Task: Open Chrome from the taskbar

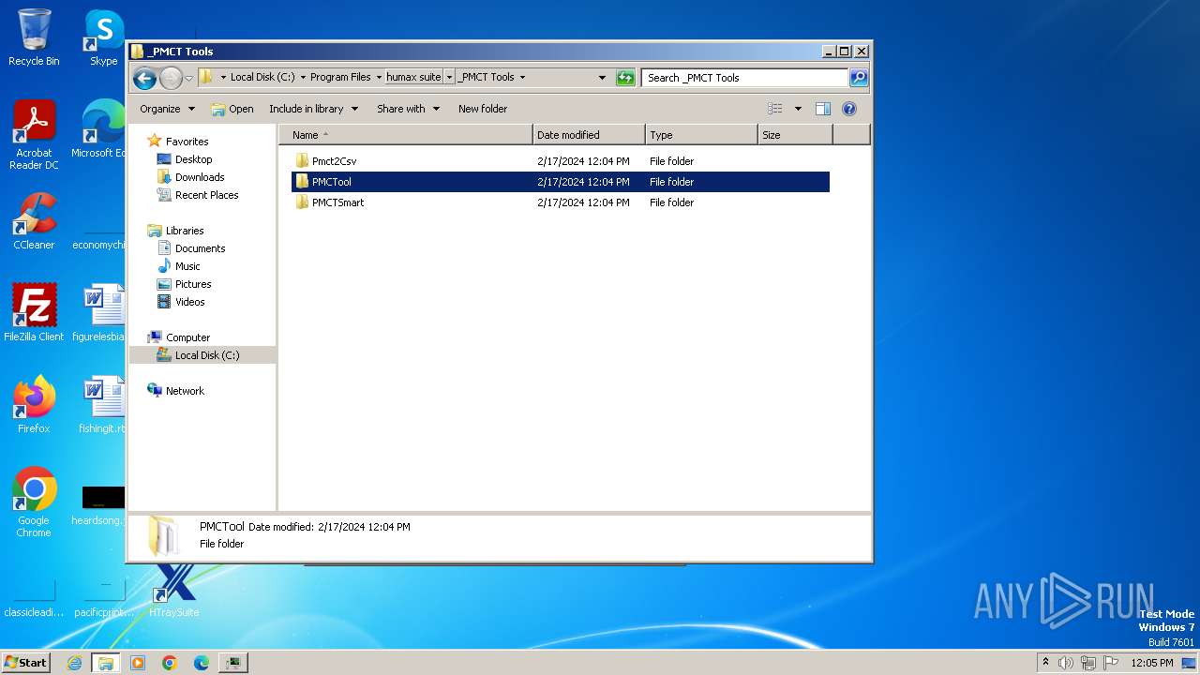Action: coord(170,663)
